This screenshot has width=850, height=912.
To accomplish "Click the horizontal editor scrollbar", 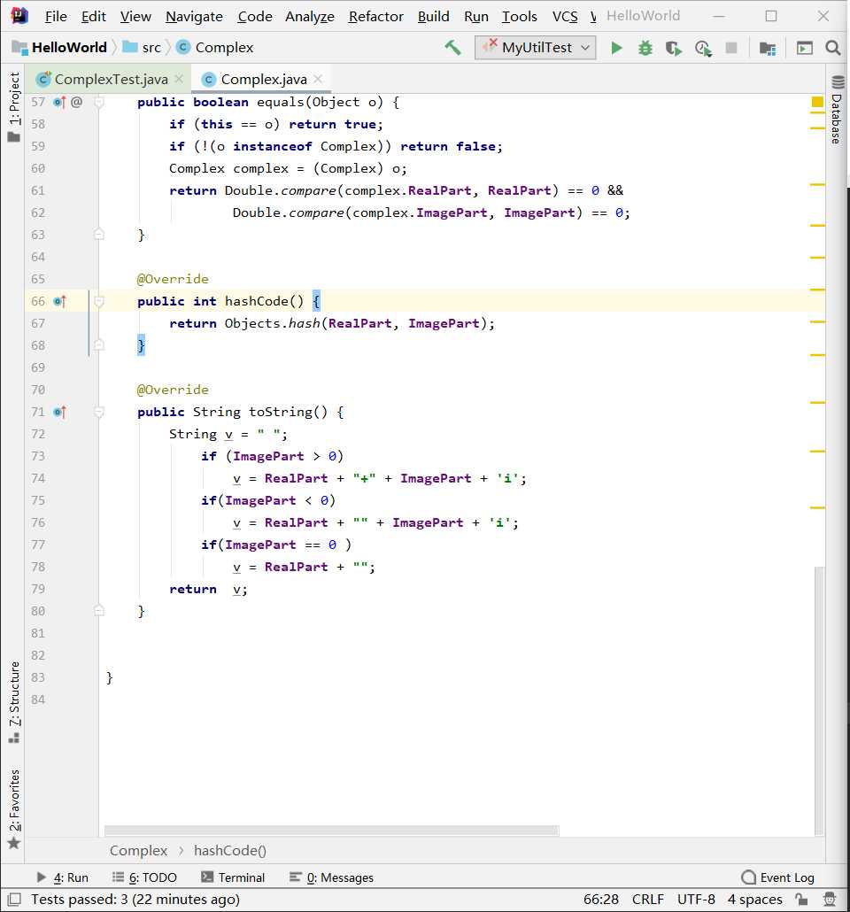I will [x=332, y=831].
